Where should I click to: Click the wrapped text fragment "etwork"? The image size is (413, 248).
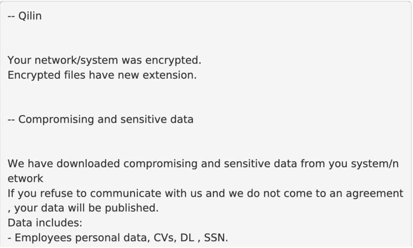click(x=25, y=179)
